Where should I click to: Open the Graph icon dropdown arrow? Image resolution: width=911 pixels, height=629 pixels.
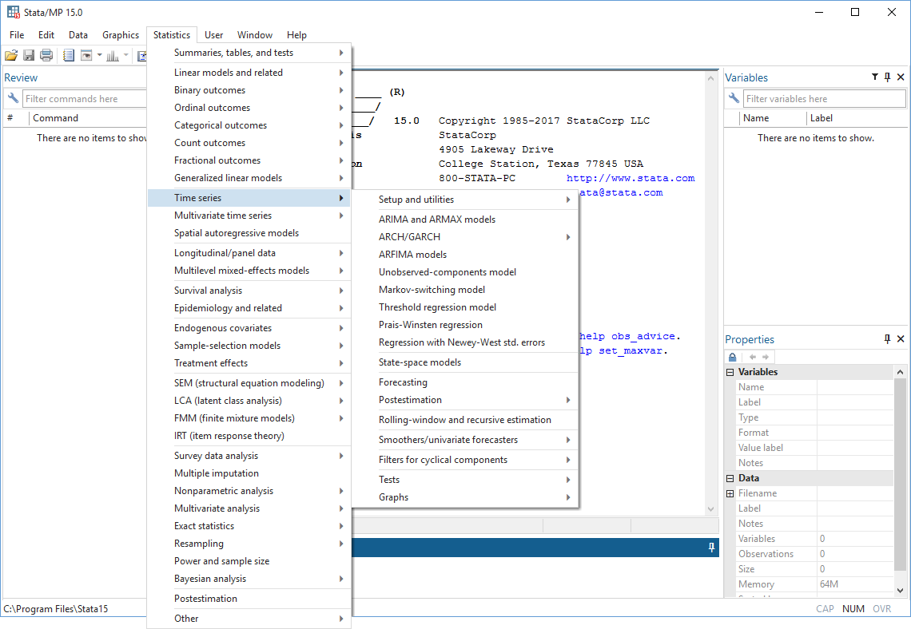tap(125, 56)
